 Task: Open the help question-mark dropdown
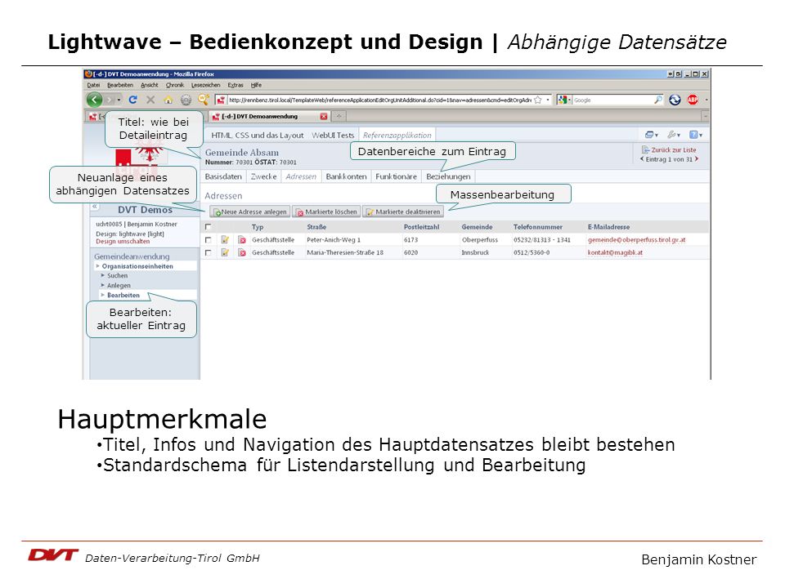[696, 135]
